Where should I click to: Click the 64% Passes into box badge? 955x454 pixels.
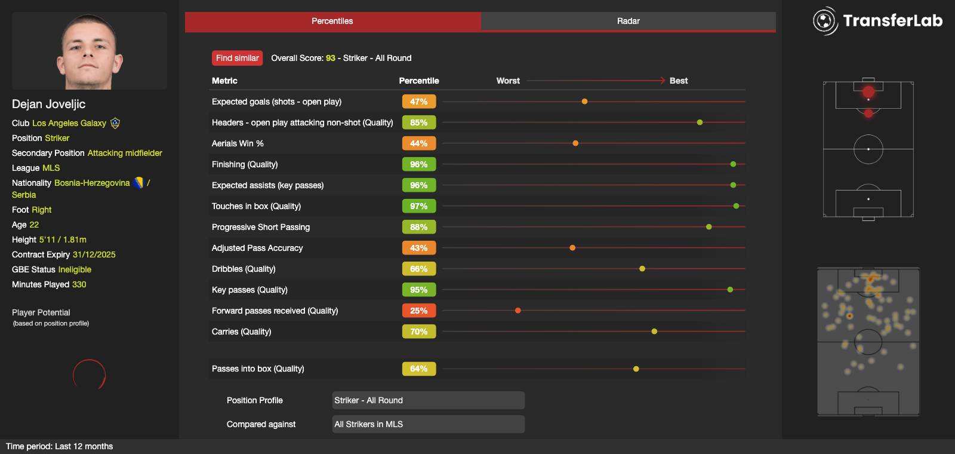point(419,369)
